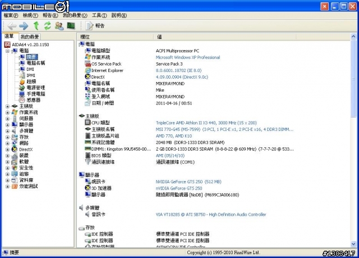Image resolution: width=359 pixels, height=258 pixels.
Task: Switch to the 選單 tab
Action: tap(9, 36)
